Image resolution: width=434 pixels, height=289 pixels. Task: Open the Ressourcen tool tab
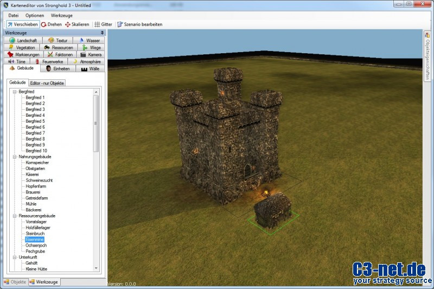click(x=59, y=48)
